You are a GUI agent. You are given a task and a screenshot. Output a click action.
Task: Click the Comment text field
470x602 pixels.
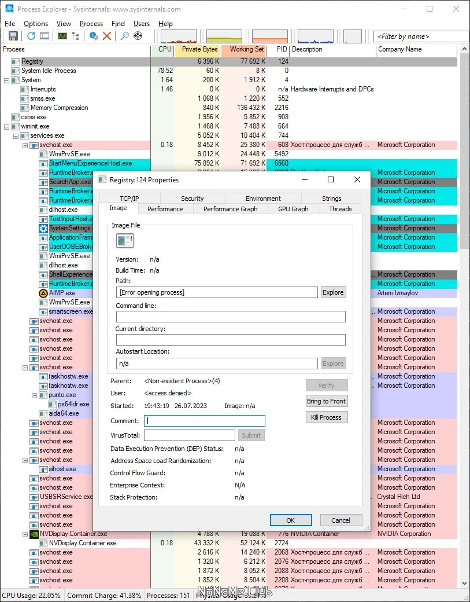204,421
